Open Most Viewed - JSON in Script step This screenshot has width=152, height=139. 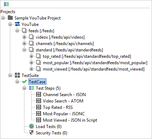[x=70, y=120]
